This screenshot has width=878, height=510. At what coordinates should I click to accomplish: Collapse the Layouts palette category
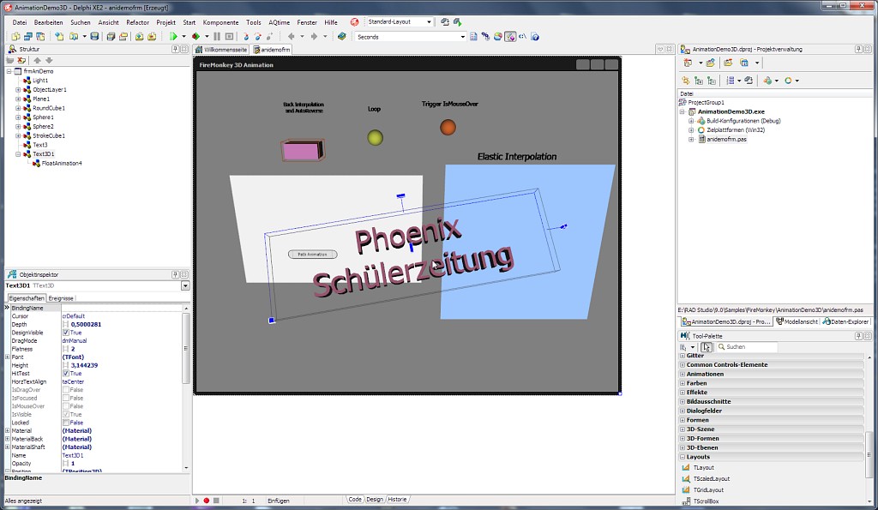point(683,457)
